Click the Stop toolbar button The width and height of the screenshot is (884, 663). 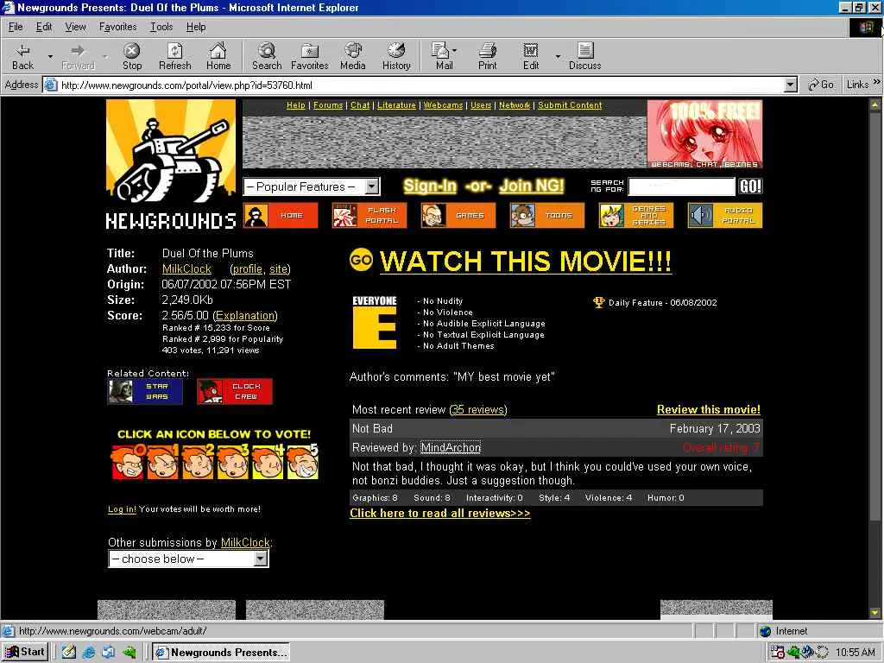132,56
